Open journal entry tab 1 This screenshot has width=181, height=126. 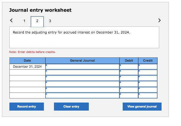pos(24,21)
